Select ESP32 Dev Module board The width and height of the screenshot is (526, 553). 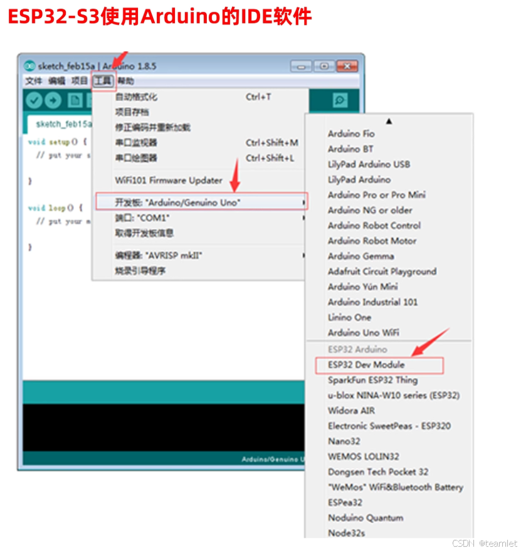point(379,365)
